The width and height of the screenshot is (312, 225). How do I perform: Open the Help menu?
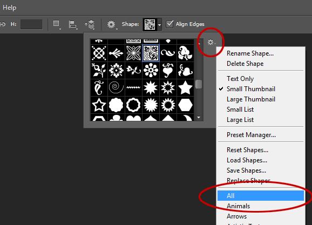[9, 8]
